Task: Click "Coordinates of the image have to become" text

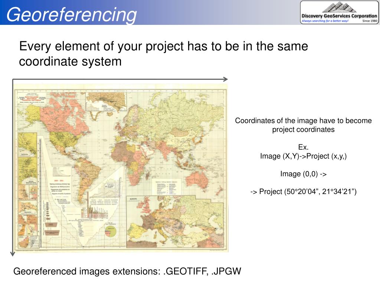Action: [x=303, y=121]
